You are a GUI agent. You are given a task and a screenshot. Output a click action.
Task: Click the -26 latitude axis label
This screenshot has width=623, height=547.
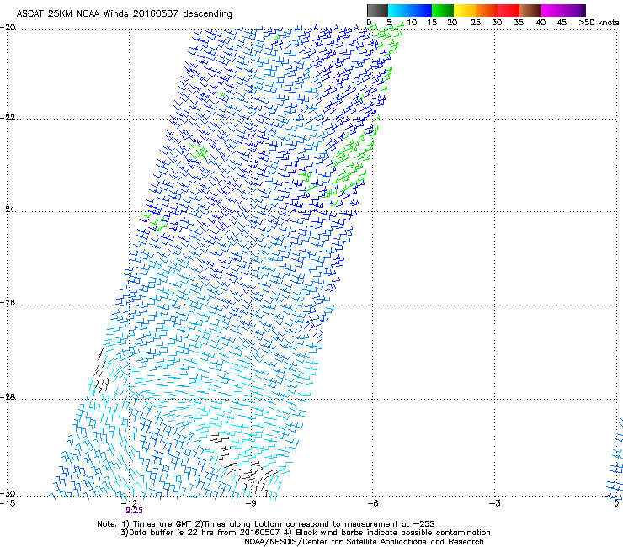coord(8,303)
